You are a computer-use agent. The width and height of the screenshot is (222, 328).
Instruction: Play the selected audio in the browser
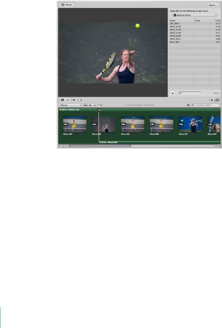(173, 93)
